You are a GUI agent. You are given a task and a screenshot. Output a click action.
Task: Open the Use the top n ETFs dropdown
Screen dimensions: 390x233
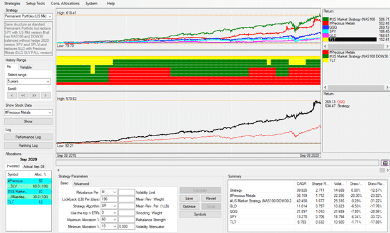[x=109, y=213]
